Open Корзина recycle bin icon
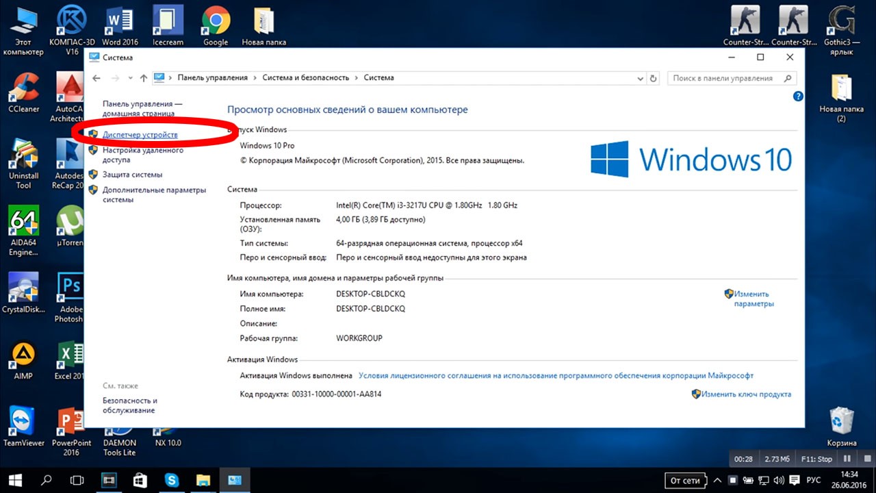The width and height of the screenshot is (876, 493). pyautogui.click(x=841, y=427)
